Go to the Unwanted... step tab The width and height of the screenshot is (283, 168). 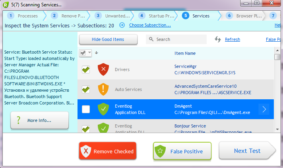click(113, 16)
